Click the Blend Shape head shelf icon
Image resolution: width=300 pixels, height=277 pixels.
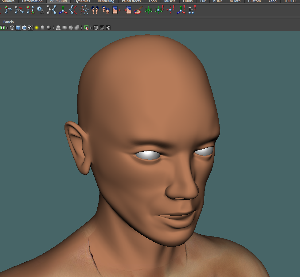pyautogui.click(x=106, y=10)
